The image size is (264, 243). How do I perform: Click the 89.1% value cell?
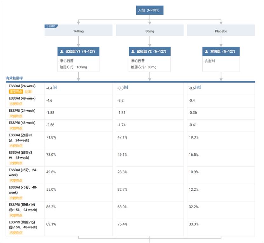(x=78, y=227)
